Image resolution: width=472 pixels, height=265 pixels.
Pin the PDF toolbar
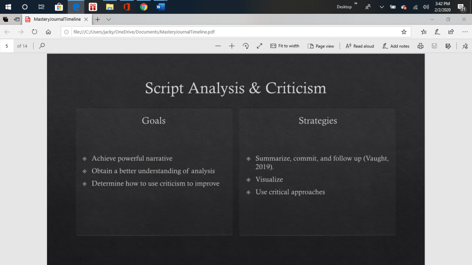pos(465,46)
